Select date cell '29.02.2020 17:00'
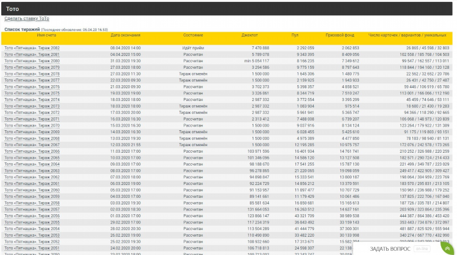The width and height of the screenshot is (457, 255). pyautogui.click(x=126, y=222)
